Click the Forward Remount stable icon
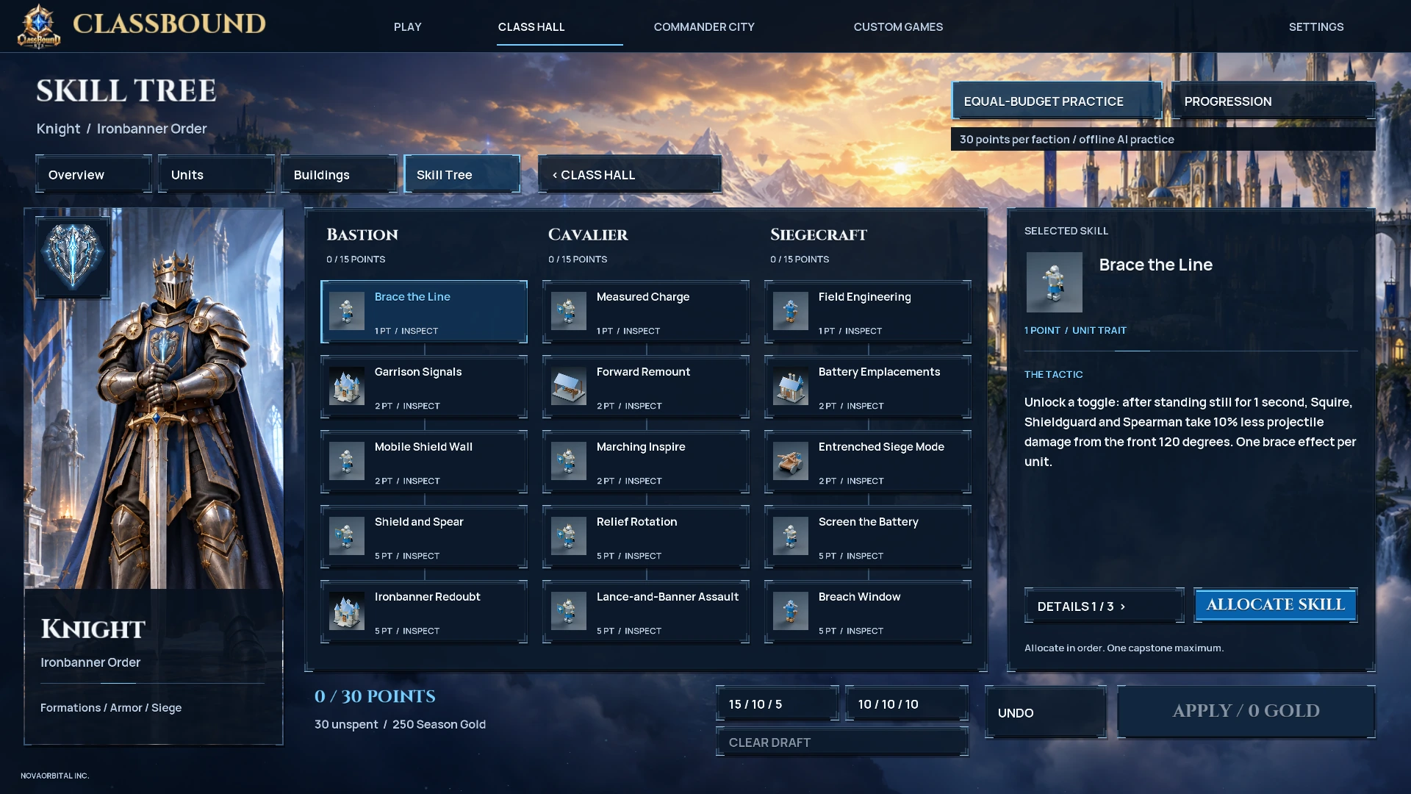 (x=569, y=386)
